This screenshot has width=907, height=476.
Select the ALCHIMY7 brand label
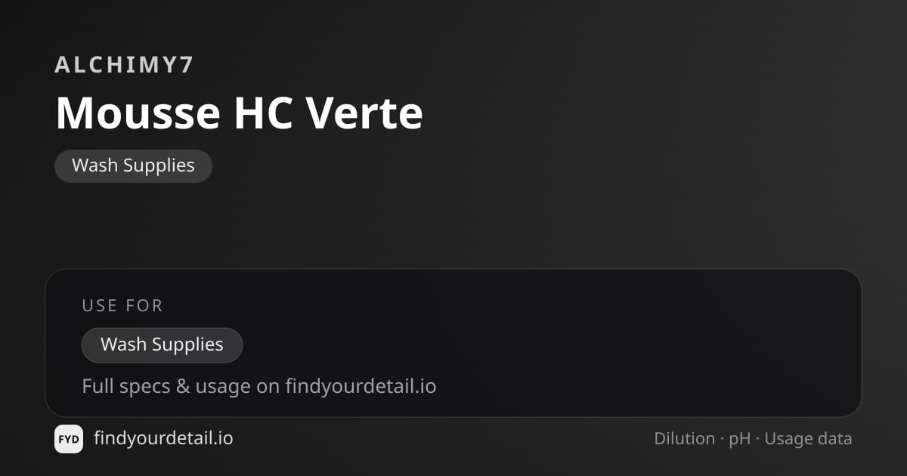(x=125, y=65)
